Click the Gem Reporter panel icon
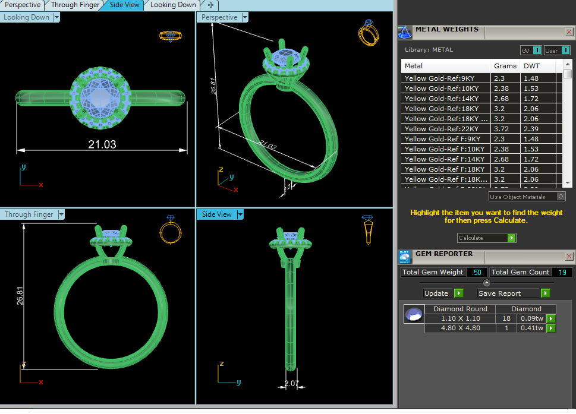Screen dimensions: 576x414 click(404, 257)
